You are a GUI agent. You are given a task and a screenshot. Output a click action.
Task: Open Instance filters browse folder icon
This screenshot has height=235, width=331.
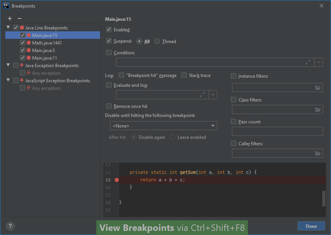click(318, 88)
